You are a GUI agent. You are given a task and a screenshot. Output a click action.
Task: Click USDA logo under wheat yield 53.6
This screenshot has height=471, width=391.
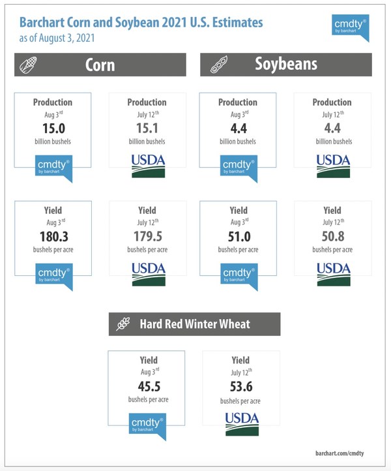click(242, 424)
